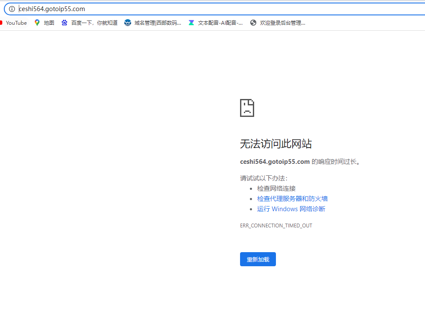The width and height of the screenshot is (425, 317).
Task: Click the 域名管理 bookmark favicon
Action: click(x=128, y=23)
